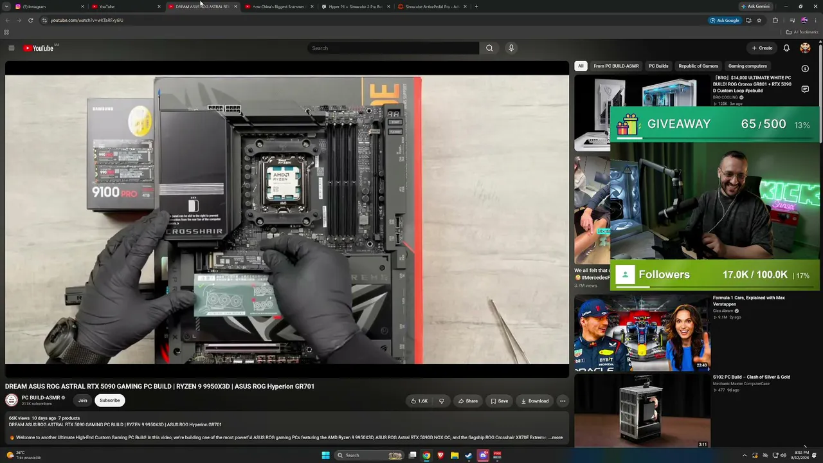Open the All Bookmarks folder
This screenshot has height=463, width=823.
[x=802, y=32]
